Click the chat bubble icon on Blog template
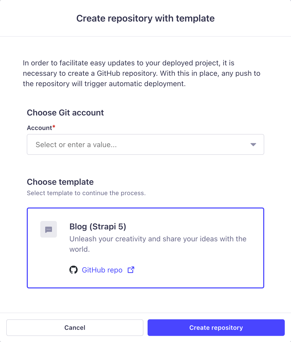Viewport: 291px width, 342px height. click(48, 229)
